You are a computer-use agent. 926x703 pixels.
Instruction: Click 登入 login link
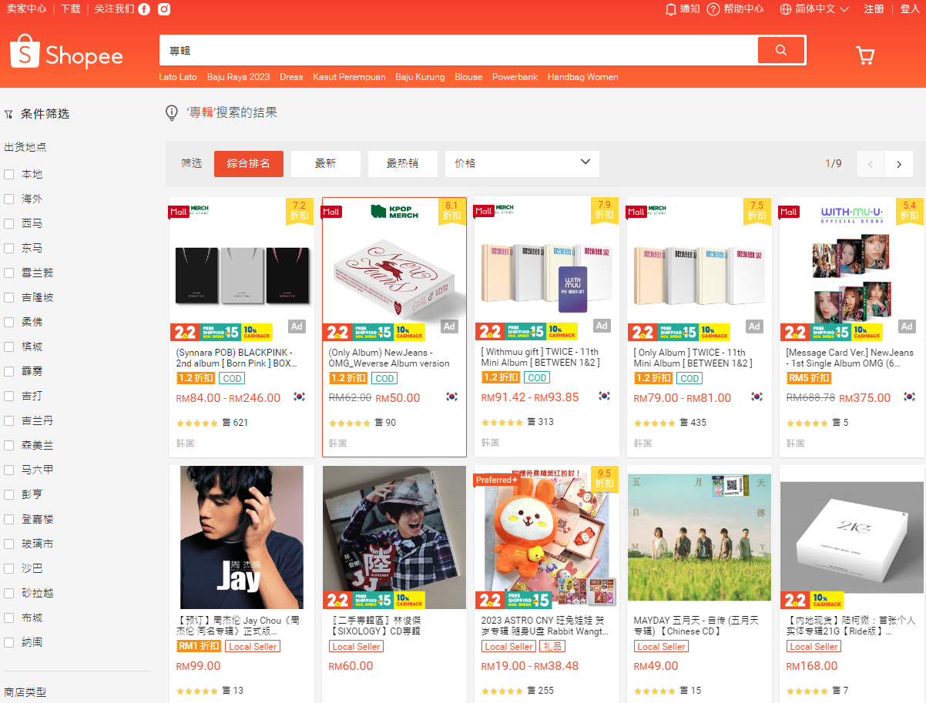pyautogui.click(x=910, y=9)
